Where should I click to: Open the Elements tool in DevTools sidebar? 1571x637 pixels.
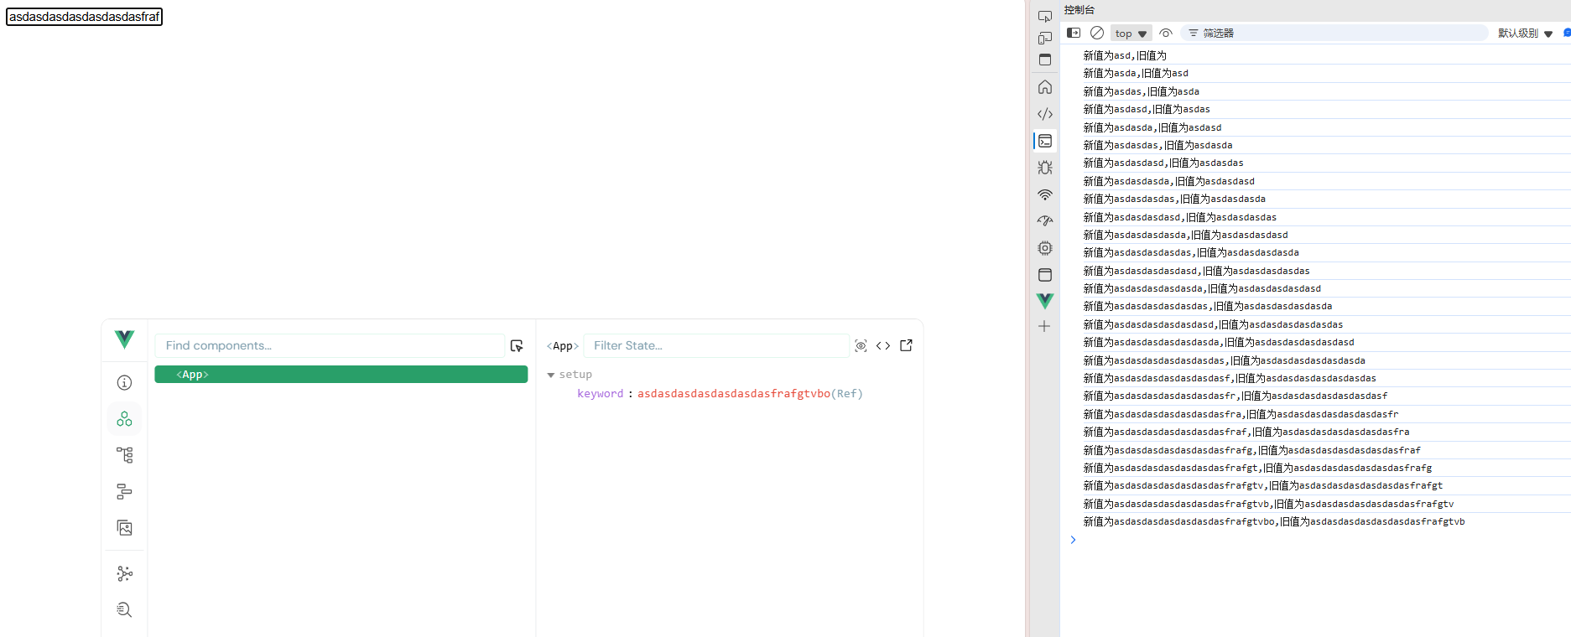point(1045,114)
